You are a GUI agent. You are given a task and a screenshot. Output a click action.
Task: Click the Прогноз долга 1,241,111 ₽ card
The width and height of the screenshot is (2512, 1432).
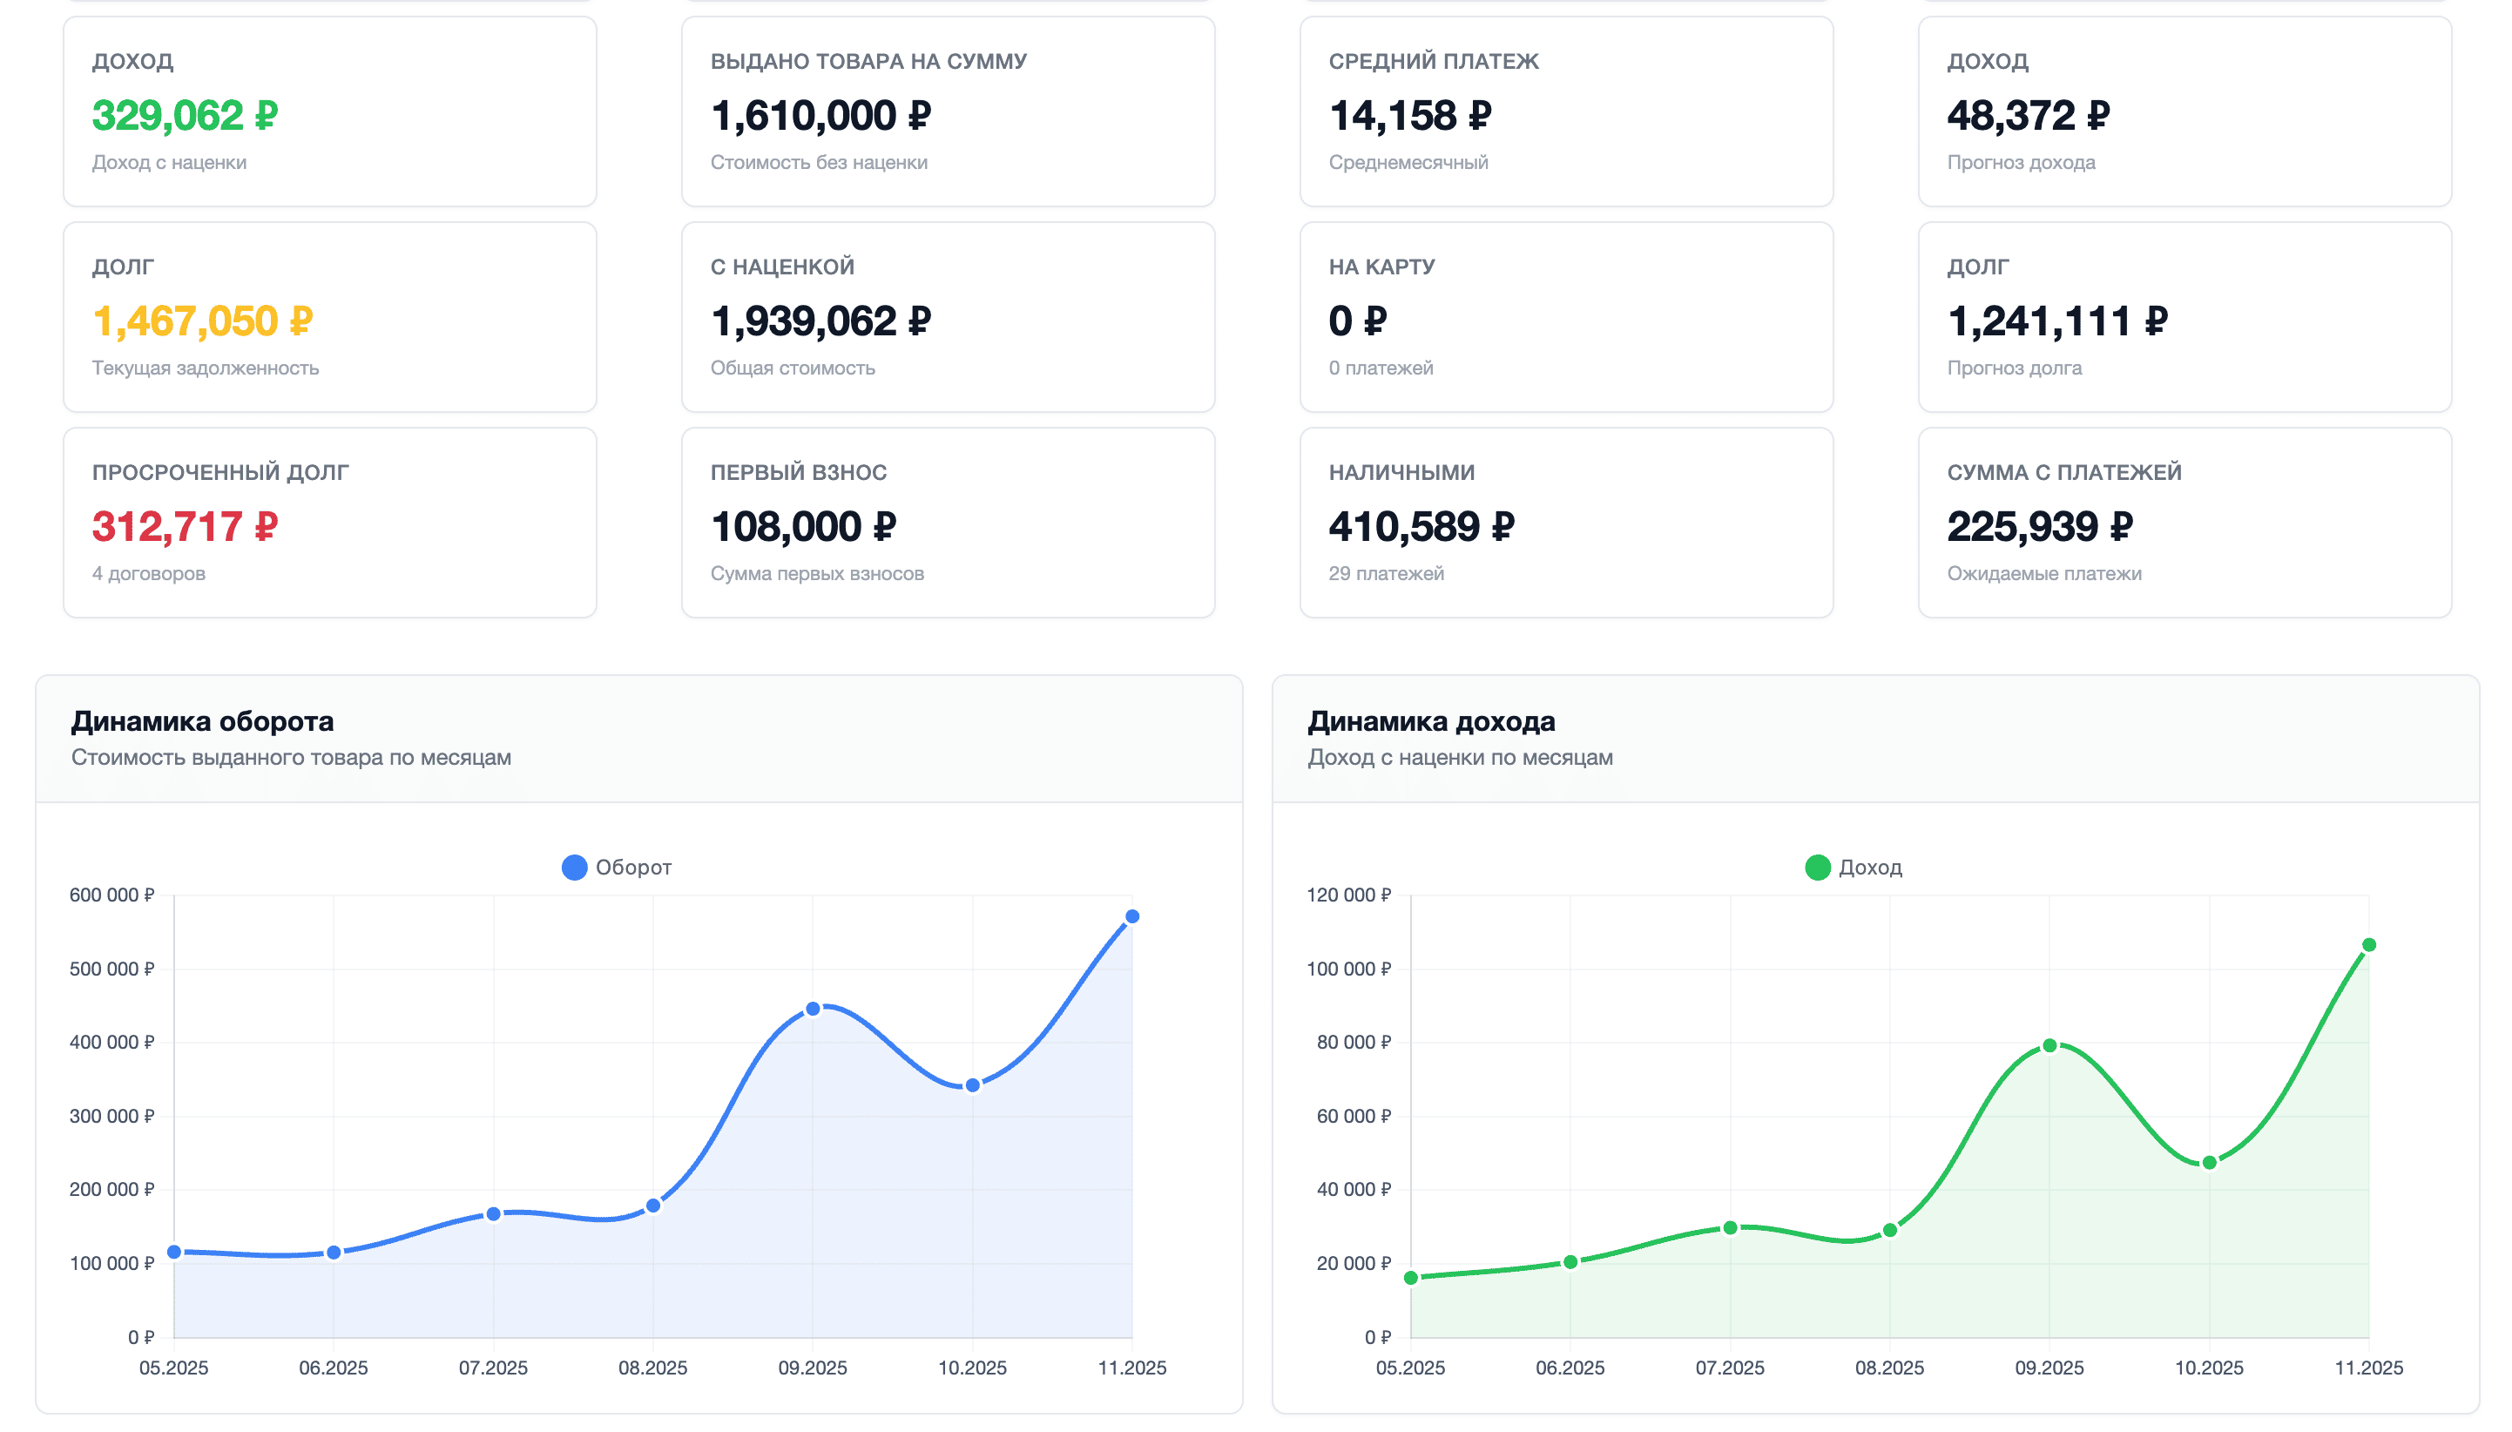click(x=2184, y=317)
